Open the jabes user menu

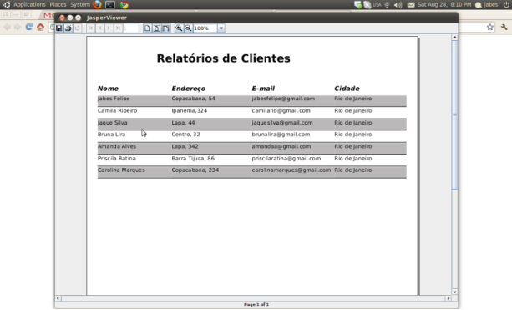[487, 4]
